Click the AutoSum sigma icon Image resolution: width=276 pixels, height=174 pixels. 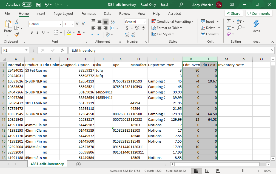pos(229,21)
